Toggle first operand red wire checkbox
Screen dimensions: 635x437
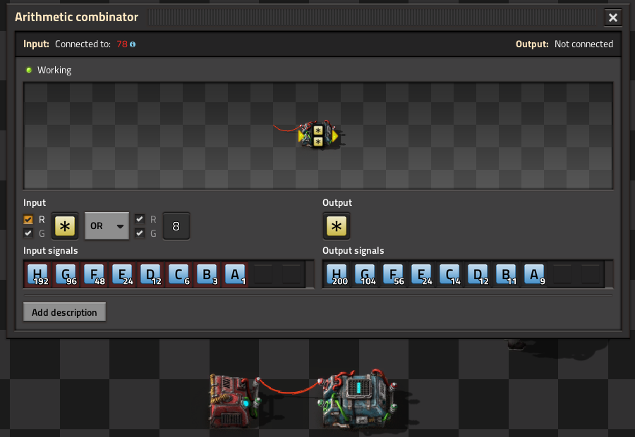28,219
